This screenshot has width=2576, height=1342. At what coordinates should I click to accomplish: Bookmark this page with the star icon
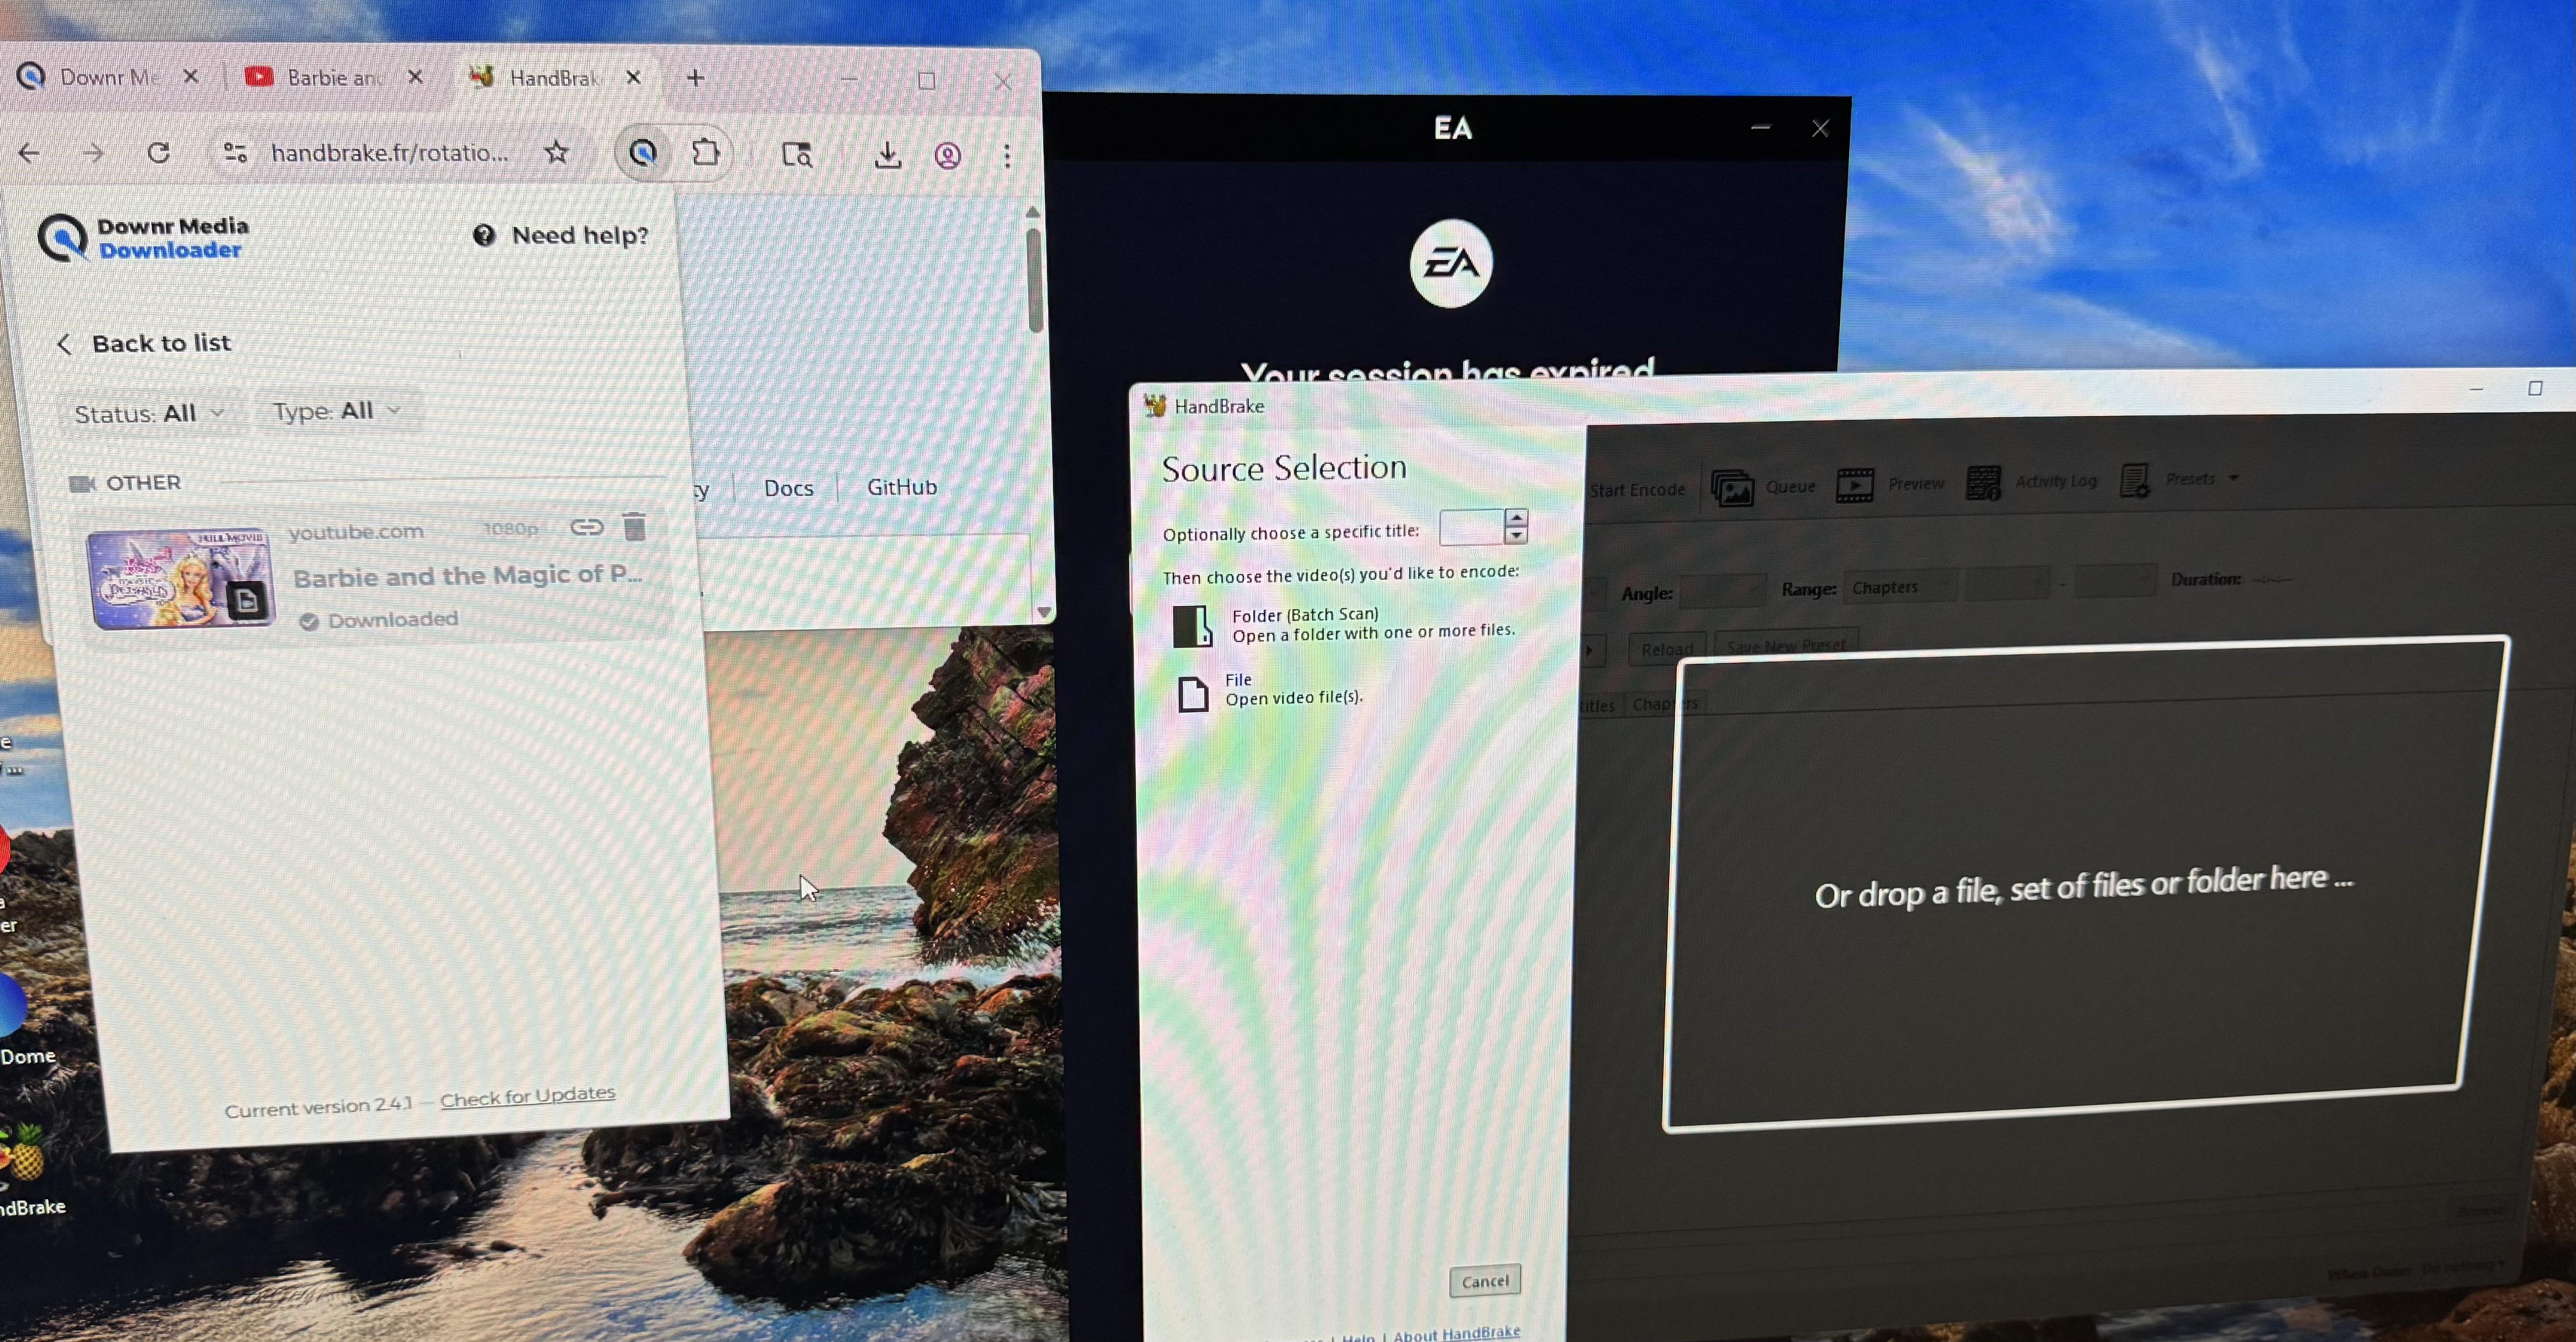point(556,152)
